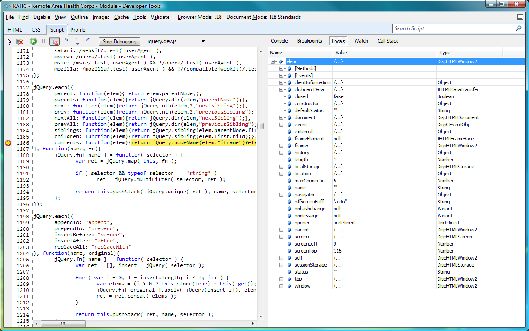Click the Step Over icon
The width and height of the screenshot is (529, 331).
(x=79, y=41)
